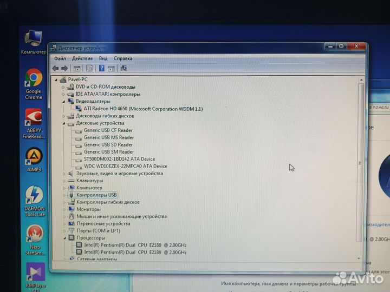The image size is (390, 292).
Task: Select Контроллеры USB in the device tree
Action: click(96, 195)
